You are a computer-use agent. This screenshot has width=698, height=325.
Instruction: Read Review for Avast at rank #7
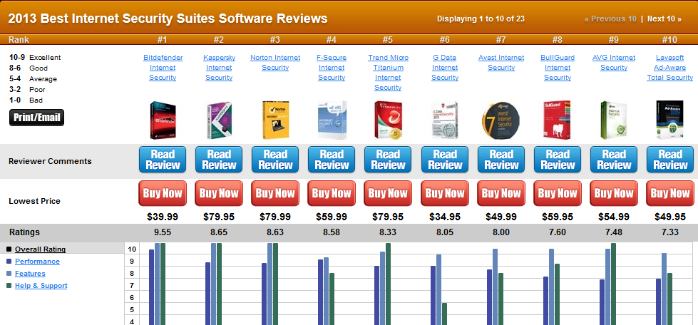pos(501,160)
